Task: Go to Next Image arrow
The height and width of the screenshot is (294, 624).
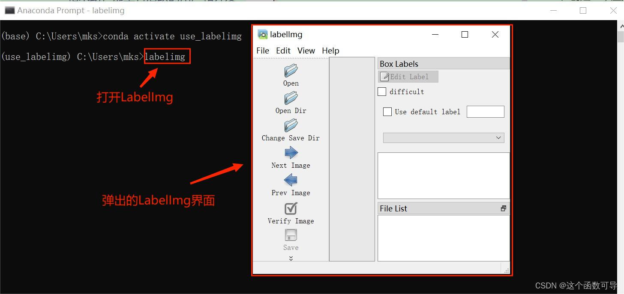Action: (291, 153)
